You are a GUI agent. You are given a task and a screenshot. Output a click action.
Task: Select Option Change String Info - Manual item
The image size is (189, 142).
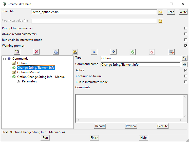pyautogui.click(x=41, y=77)
